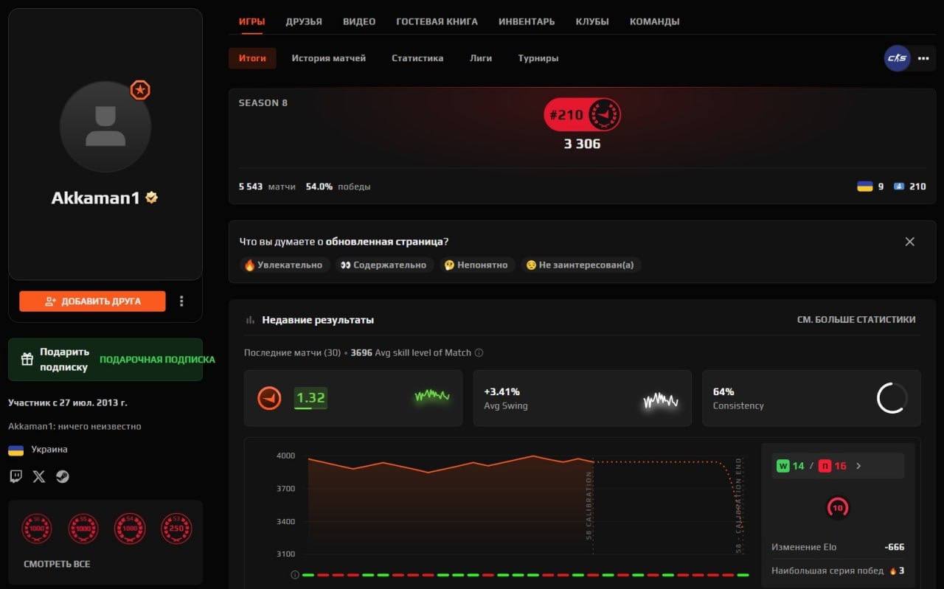The height and width of the screenshot is (589, 944).
Task: Expand the W 14 / П 16 record chevron
Action: click(x=858, y=466)
